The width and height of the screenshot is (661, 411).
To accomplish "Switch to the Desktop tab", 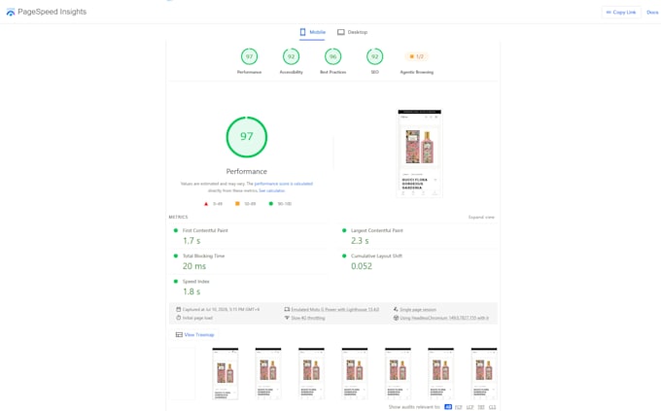I will pyautogui.click(x=353, y=32).
